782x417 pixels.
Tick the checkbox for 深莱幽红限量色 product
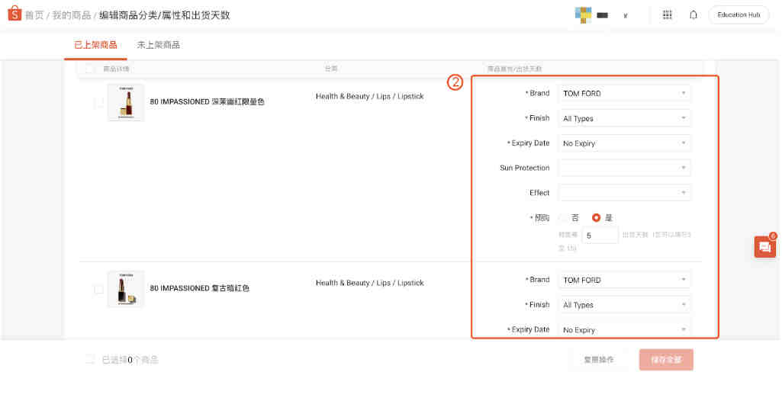pos(98,102)
